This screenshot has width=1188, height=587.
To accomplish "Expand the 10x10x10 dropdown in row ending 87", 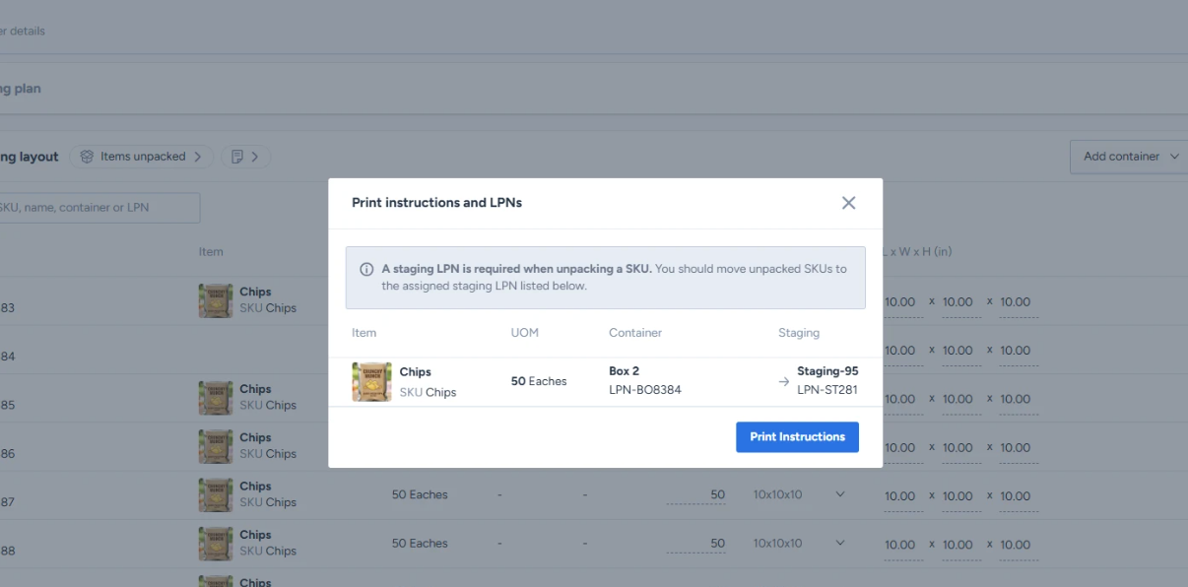I will pyautogui.click(x=840, y=494).
